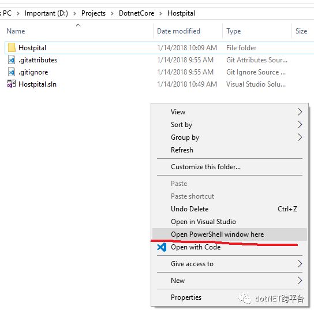Viewport: 314px width, 313px height.
Task: Select Refresh from the context menu
Action: pos(230,150)
